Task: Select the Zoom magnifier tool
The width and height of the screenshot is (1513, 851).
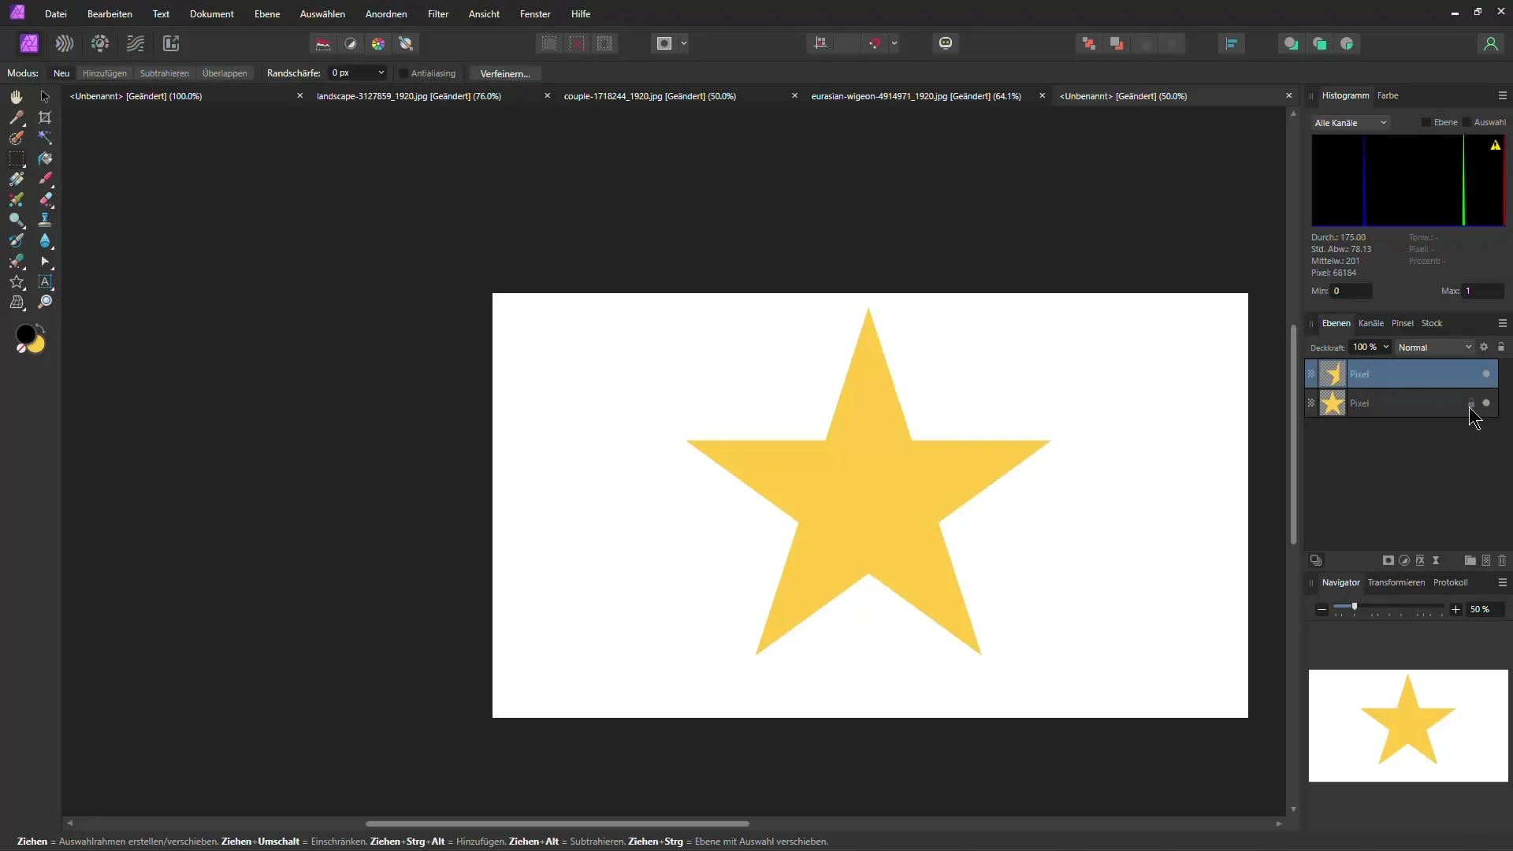Action: [45, 302]
